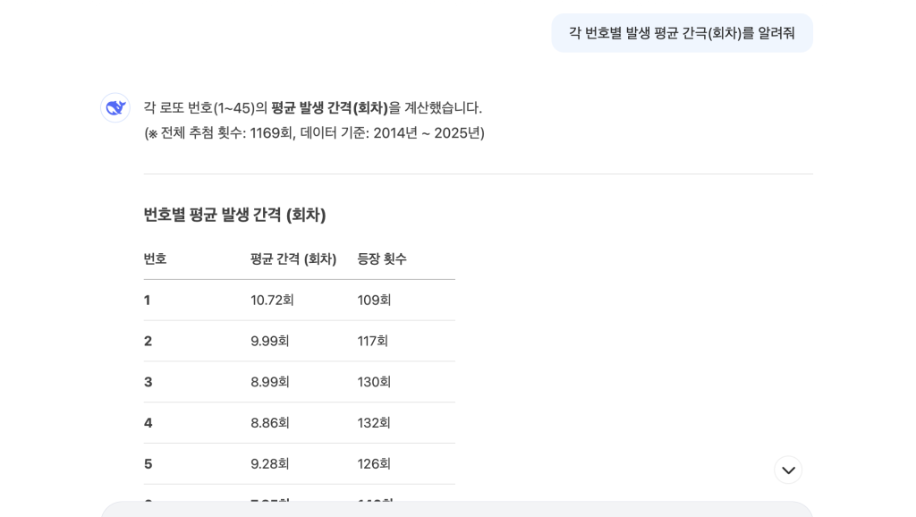Click row number 2 in the table
Viewport: 916px width, 517px height.
148,341
